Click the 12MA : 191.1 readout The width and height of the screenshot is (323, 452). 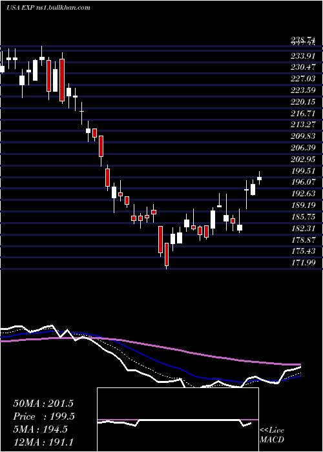coord(43,442)
